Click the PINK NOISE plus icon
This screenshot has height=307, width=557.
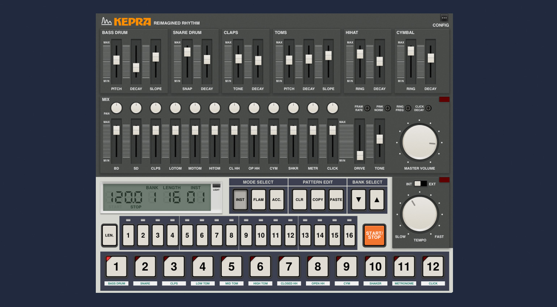pos(388,108)
